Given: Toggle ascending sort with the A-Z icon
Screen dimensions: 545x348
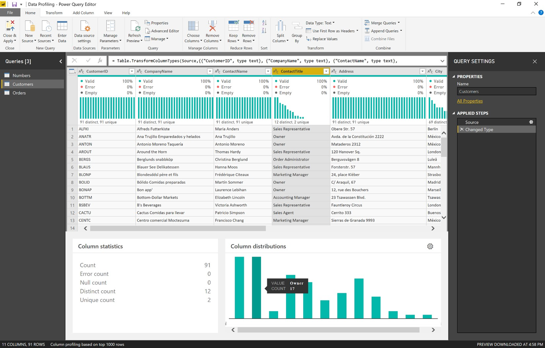Looking at the screenshot, I should click(x=264, y=23).
